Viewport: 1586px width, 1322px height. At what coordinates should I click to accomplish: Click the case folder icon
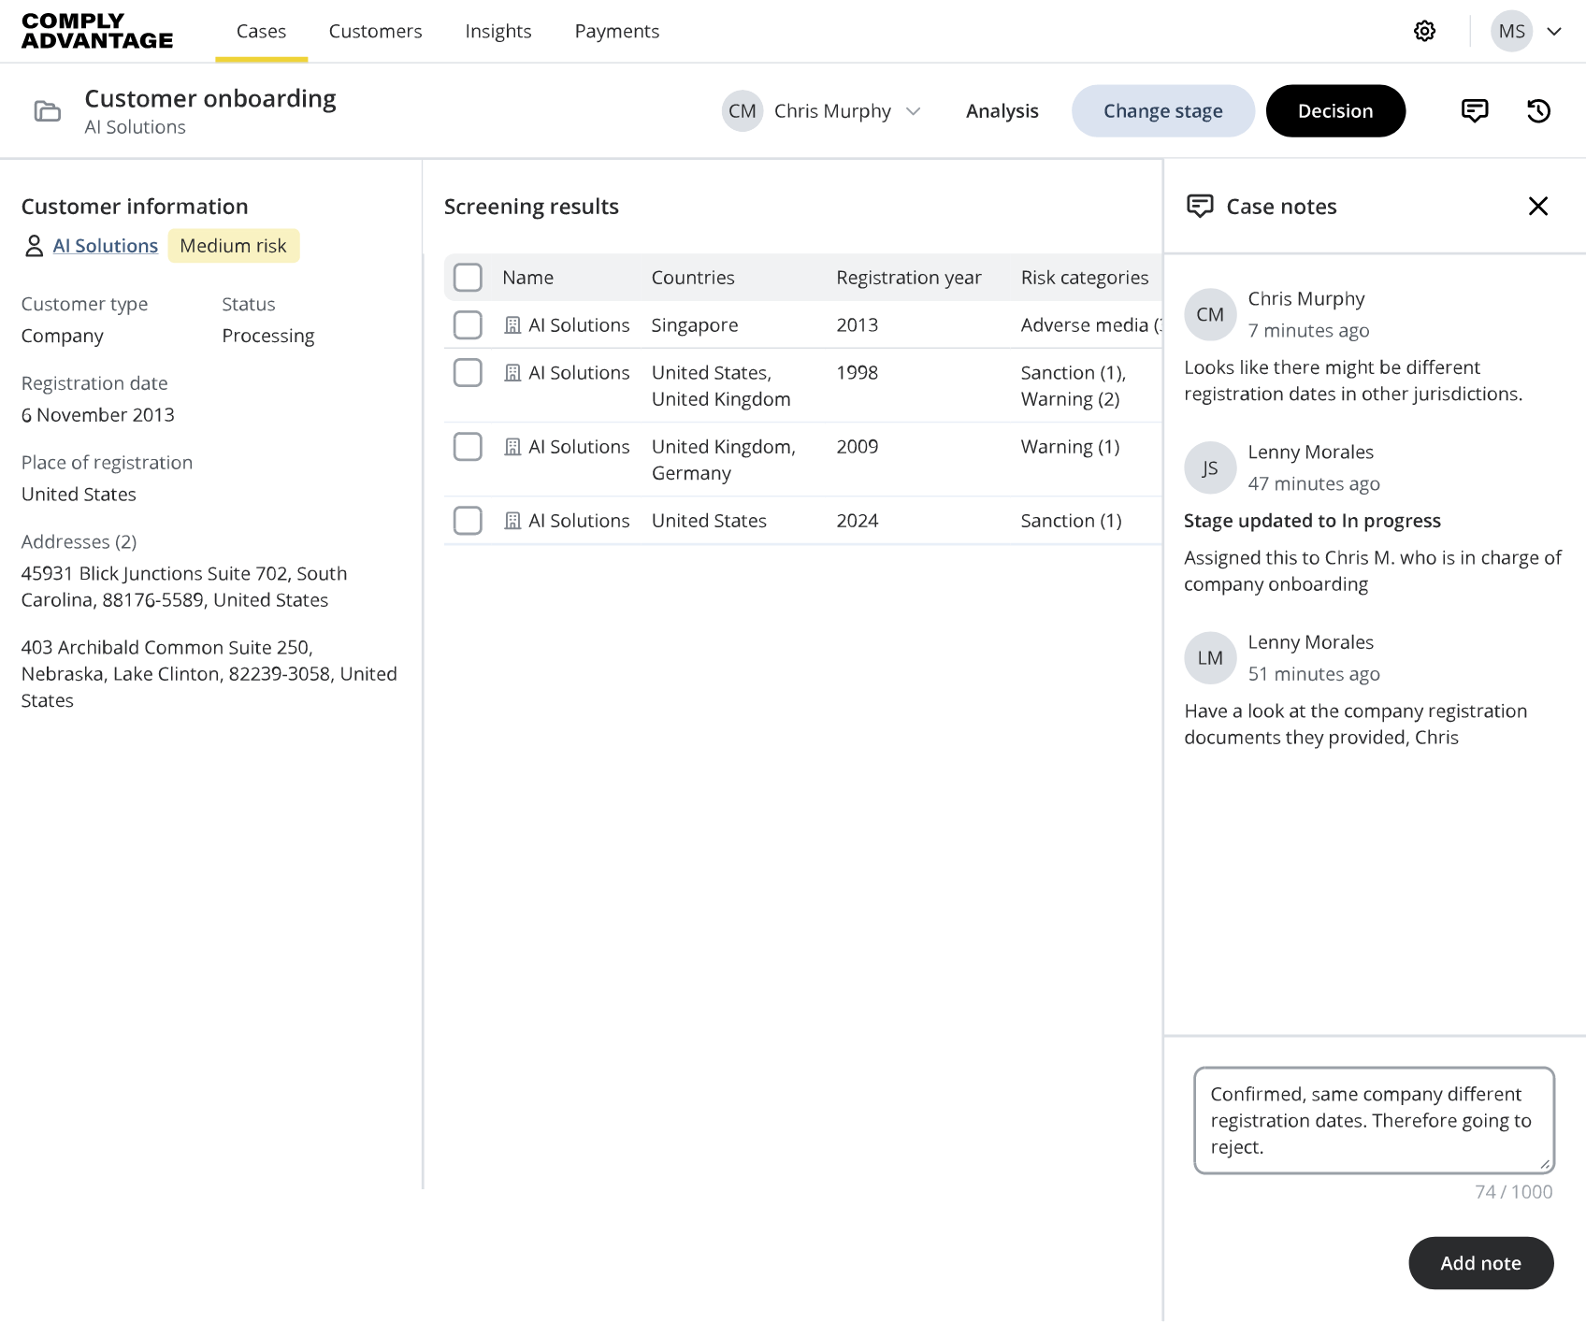pos(48,111)
